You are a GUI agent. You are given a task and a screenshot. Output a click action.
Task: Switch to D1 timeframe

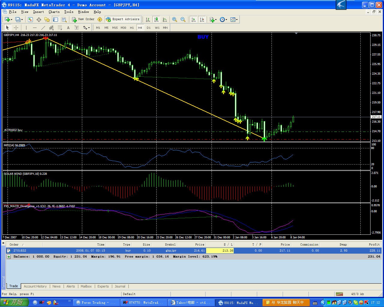[148, 28]
